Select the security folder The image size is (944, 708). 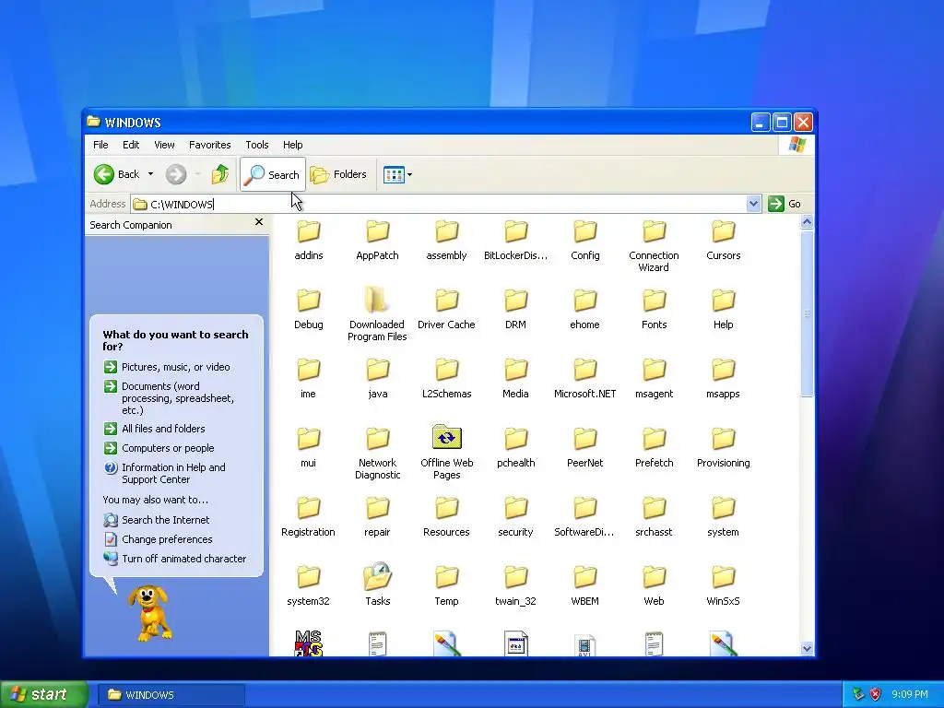point(516,516)
